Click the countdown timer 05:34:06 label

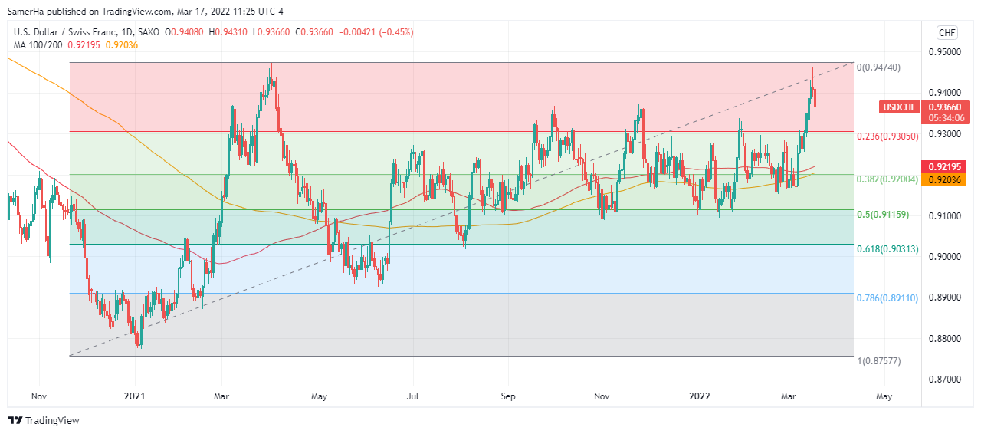[x=947, y=118]
